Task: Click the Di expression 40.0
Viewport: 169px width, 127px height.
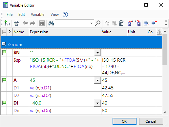Action: point(37,103)
